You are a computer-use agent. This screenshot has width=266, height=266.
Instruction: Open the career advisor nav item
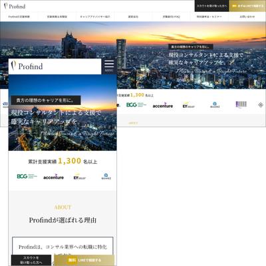95,17
